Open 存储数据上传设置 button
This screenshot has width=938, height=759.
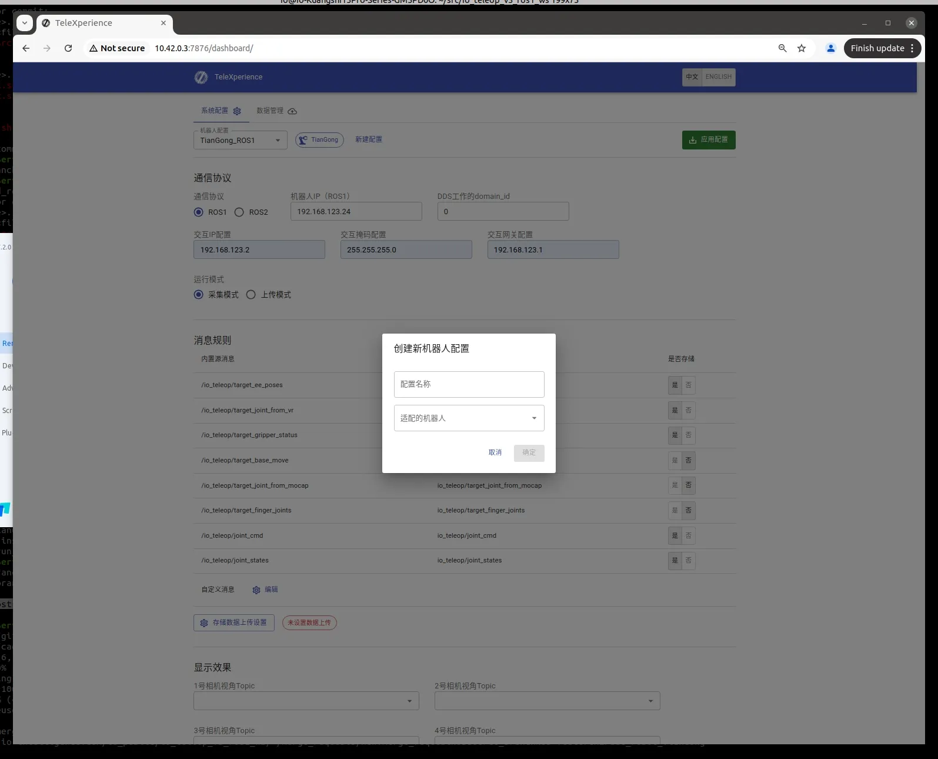click(234, 623)
